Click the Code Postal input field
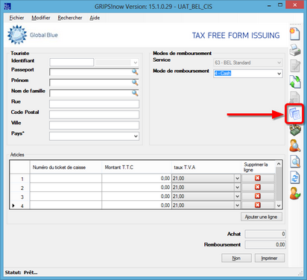Viewport: 307px width, 280px height. 94,115
